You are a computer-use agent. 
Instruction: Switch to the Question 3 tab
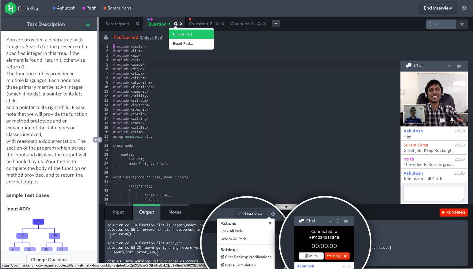click(242, 24)
